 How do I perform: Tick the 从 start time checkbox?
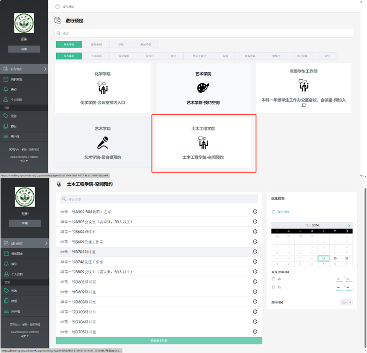coord(274,279)
